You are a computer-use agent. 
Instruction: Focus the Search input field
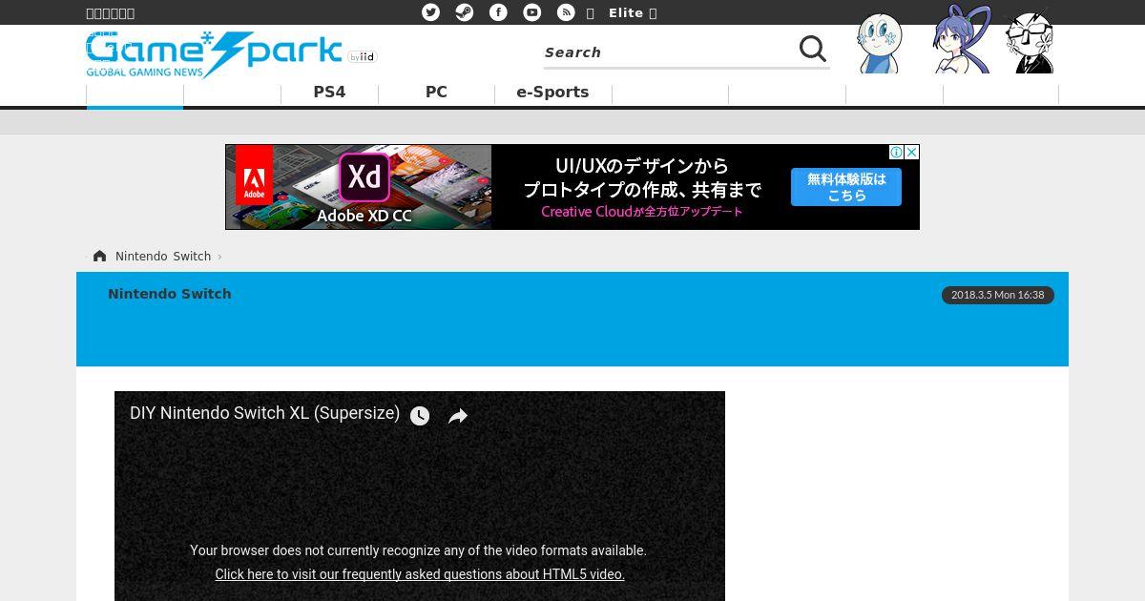coord(668,52)
